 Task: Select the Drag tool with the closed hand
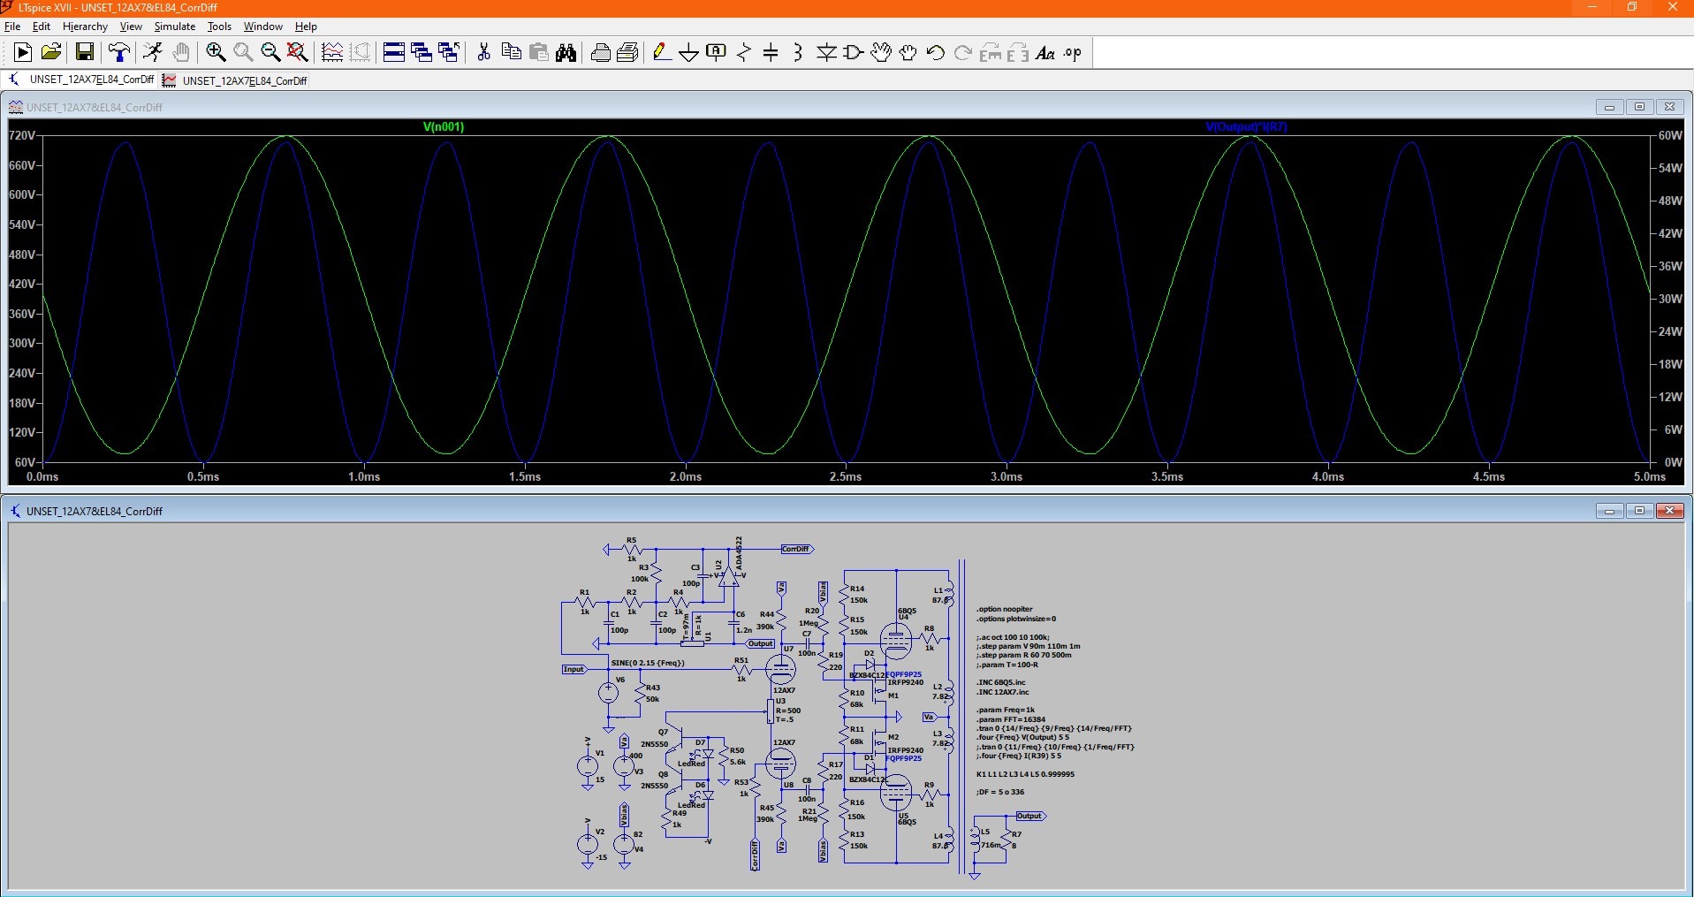pyautogui.click(x=908, y=53)
